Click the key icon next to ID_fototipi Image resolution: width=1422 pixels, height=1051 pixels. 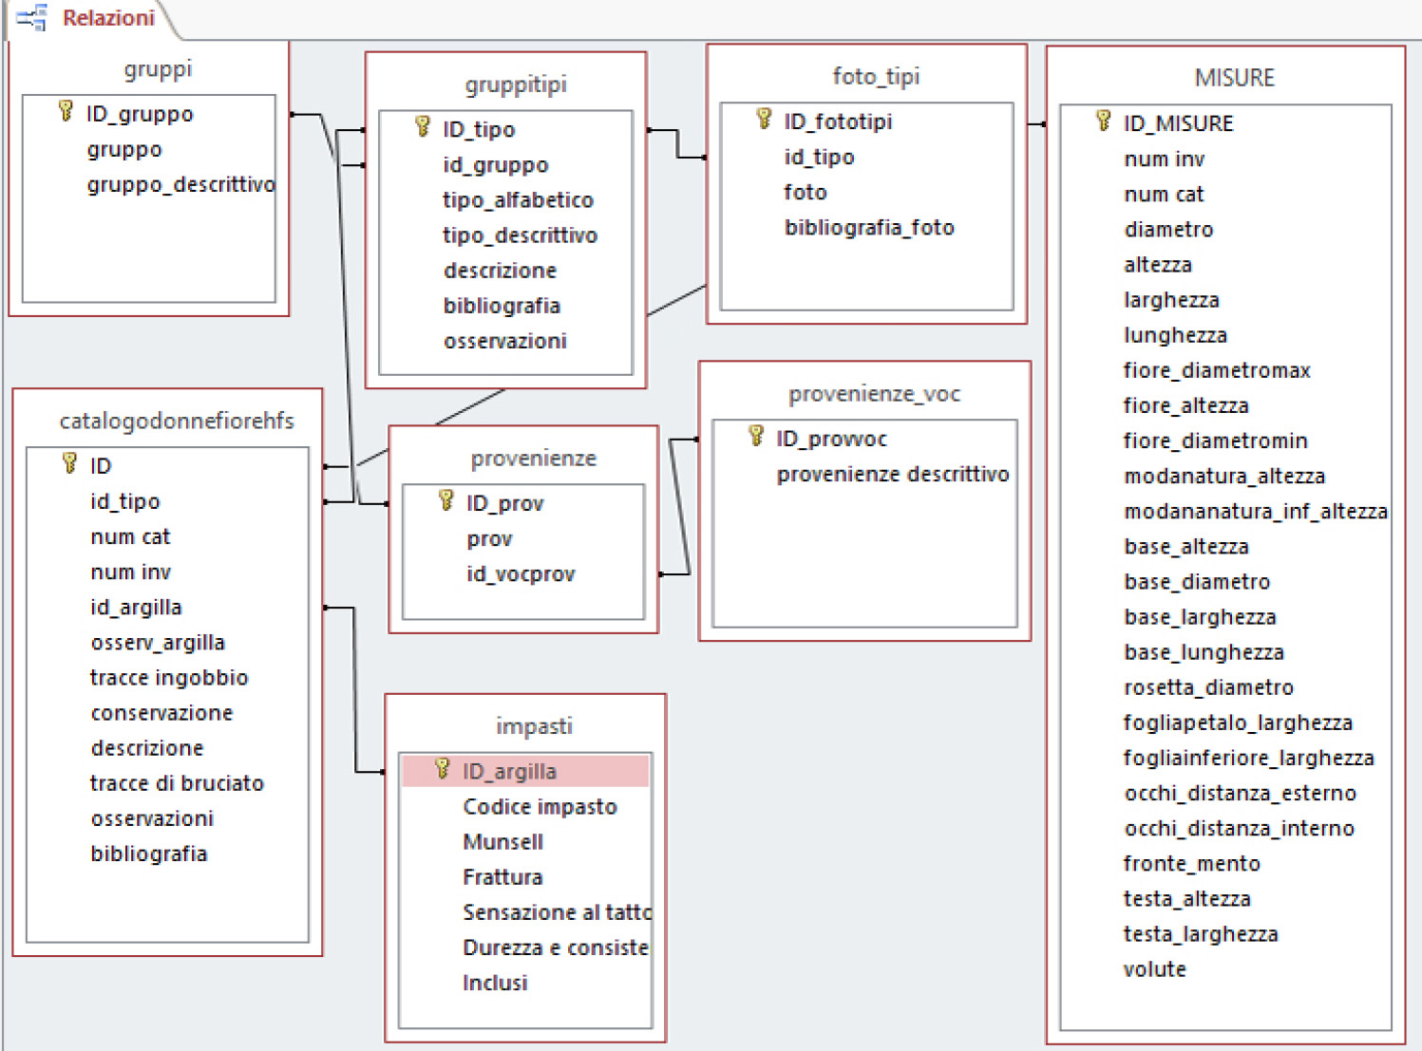click(764, 120)
